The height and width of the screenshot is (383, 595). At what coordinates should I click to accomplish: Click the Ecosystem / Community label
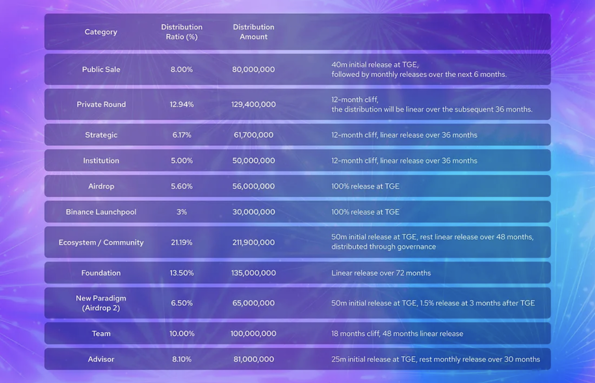[101, 242]
